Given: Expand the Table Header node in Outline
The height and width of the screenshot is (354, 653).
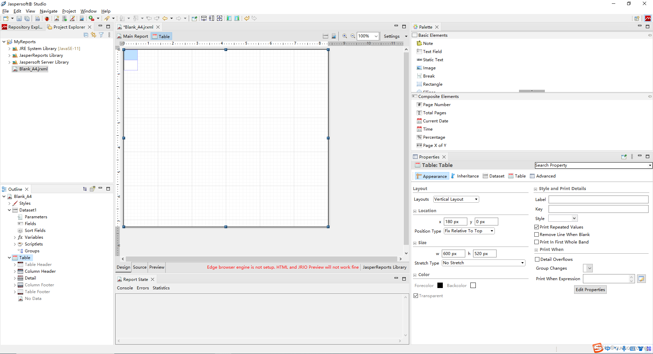Looking at the screenshot, I should 15,265.
